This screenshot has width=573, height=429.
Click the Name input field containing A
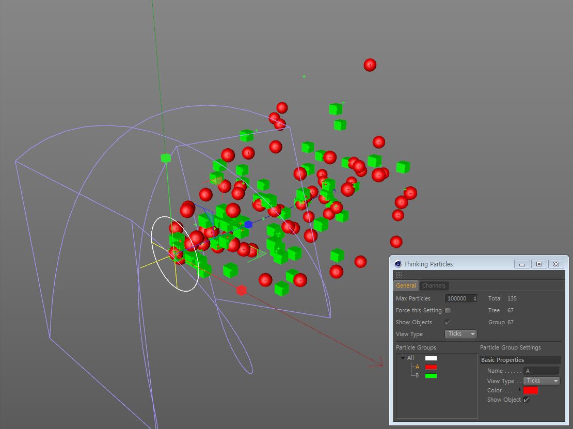coord(541,371)
